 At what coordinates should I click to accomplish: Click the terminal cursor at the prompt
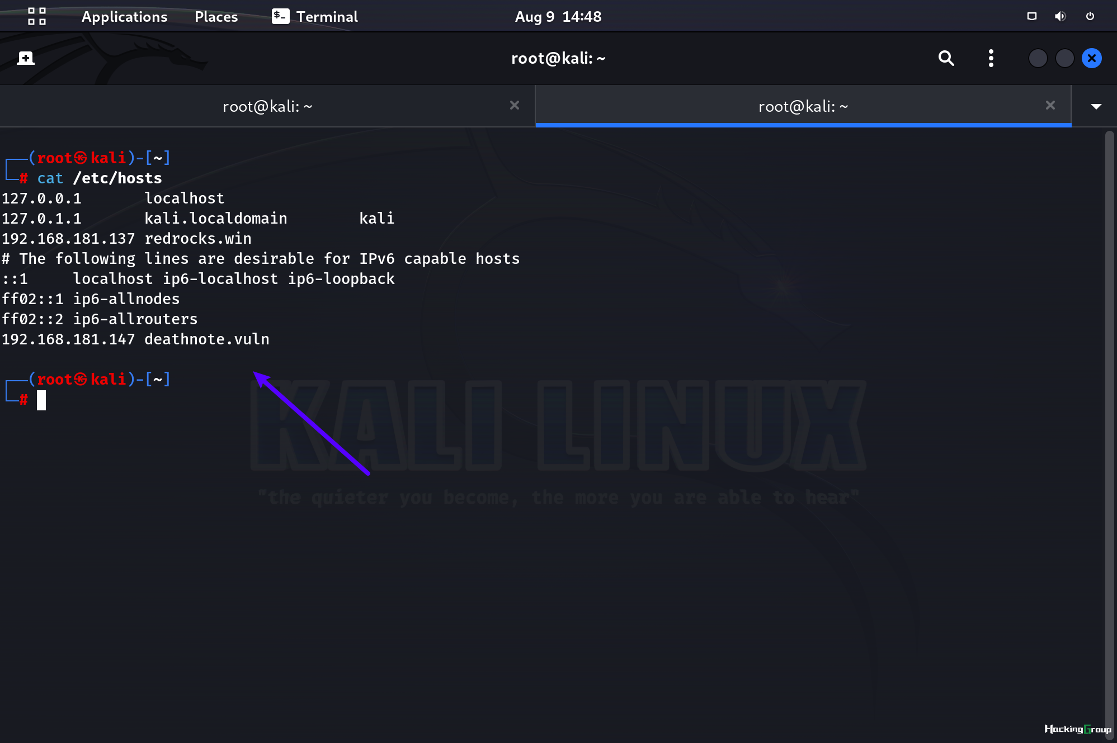click(41, 400)
